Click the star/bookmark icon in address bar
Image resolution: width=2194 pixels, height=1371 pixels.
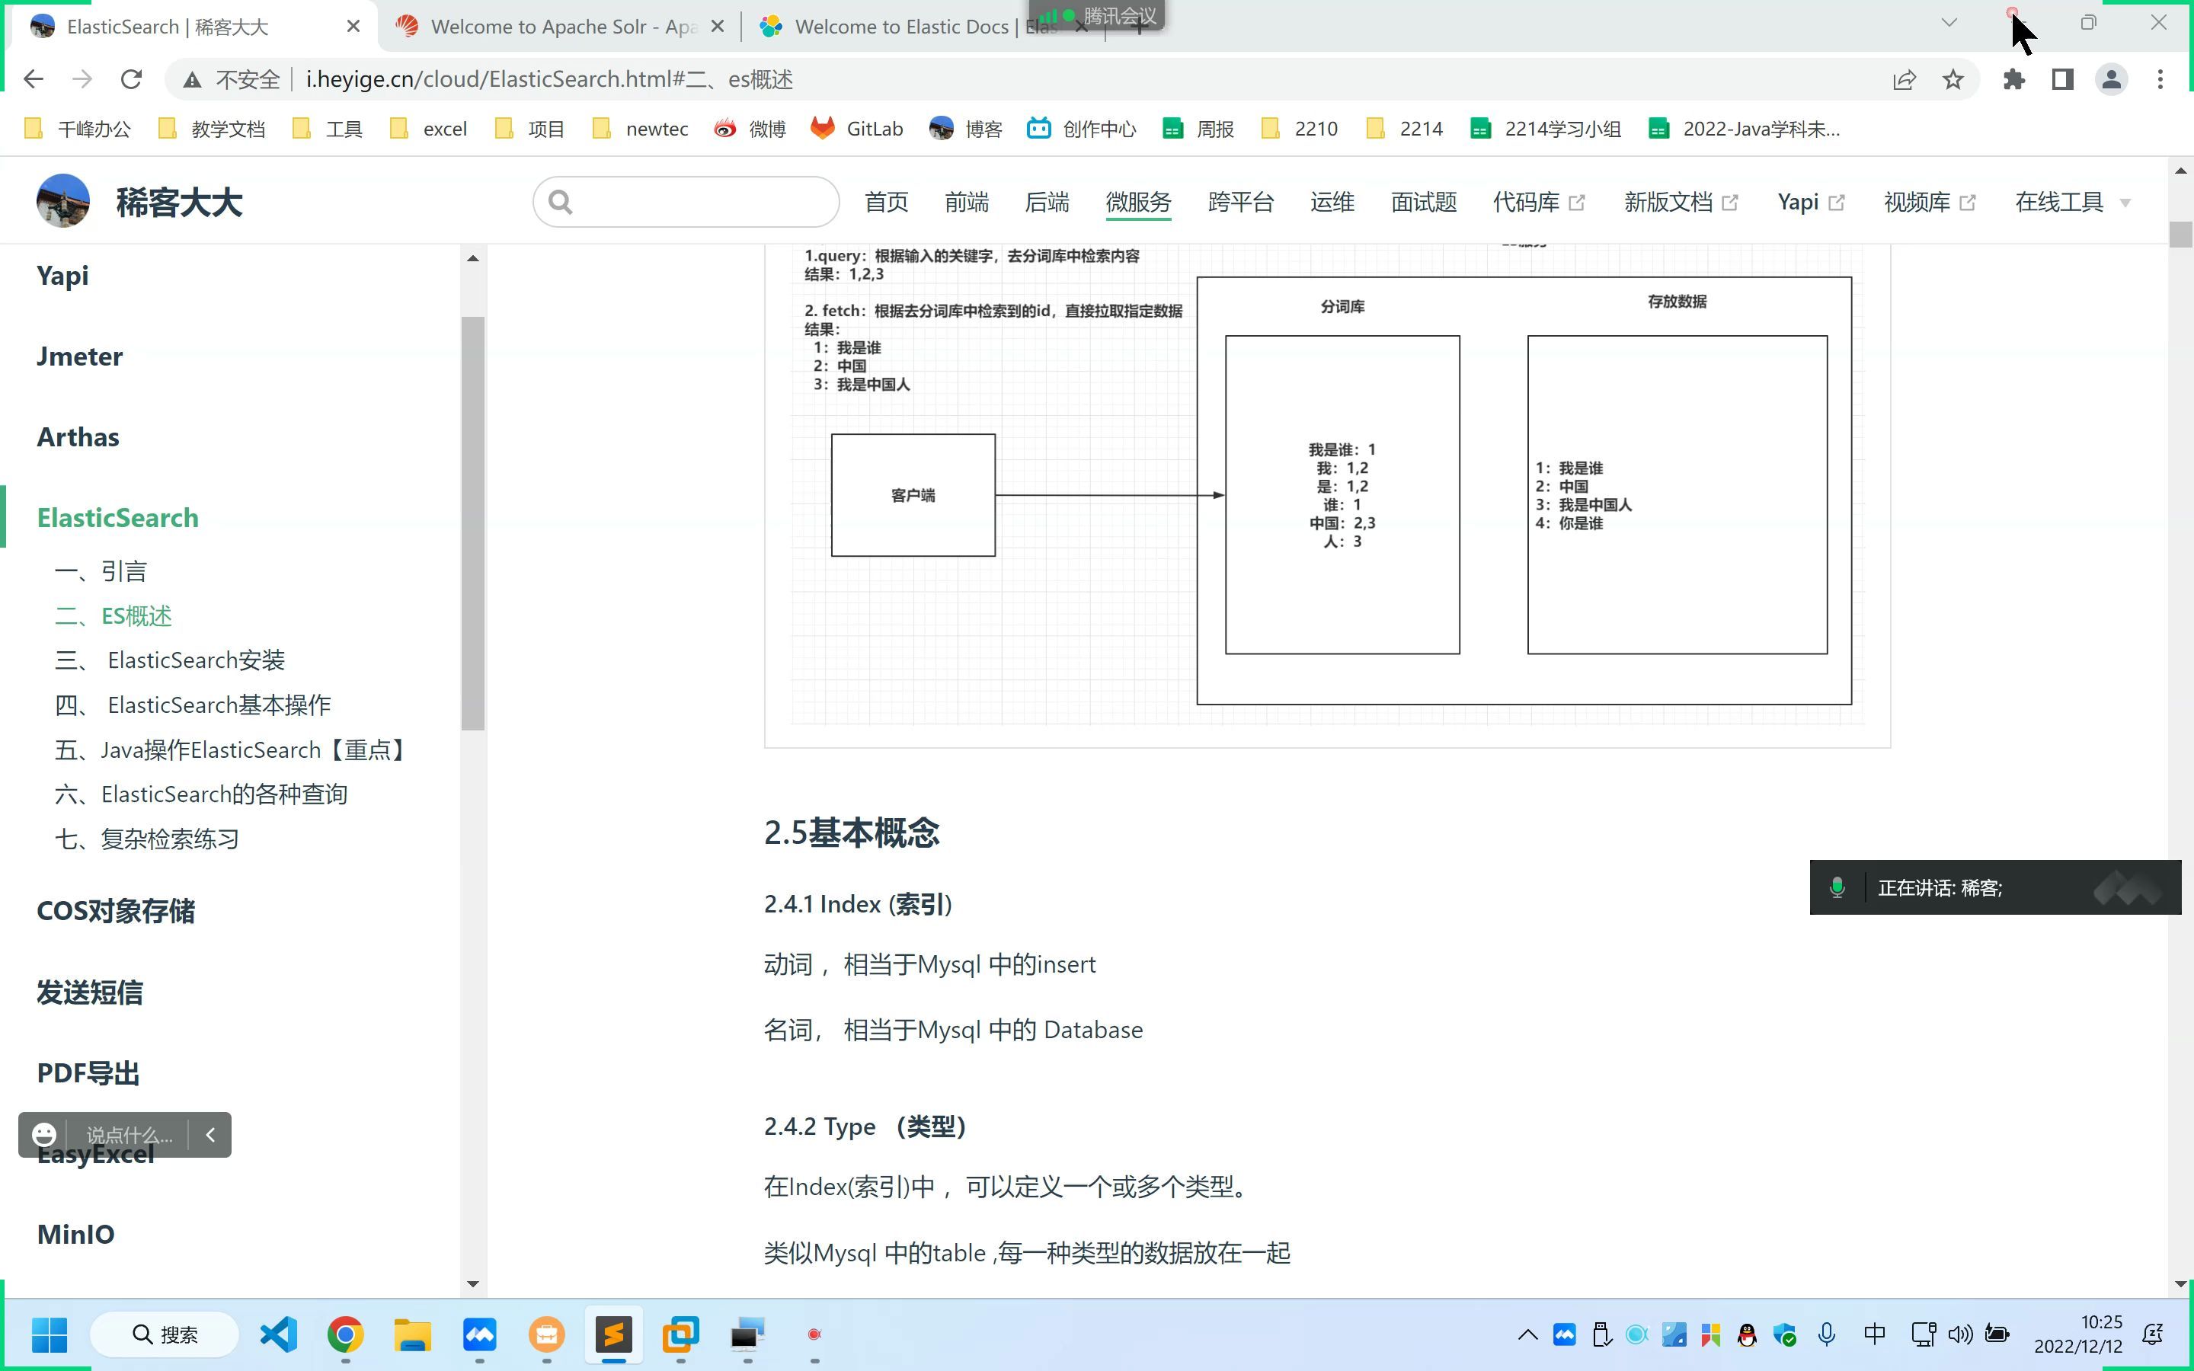point(1954,79)
